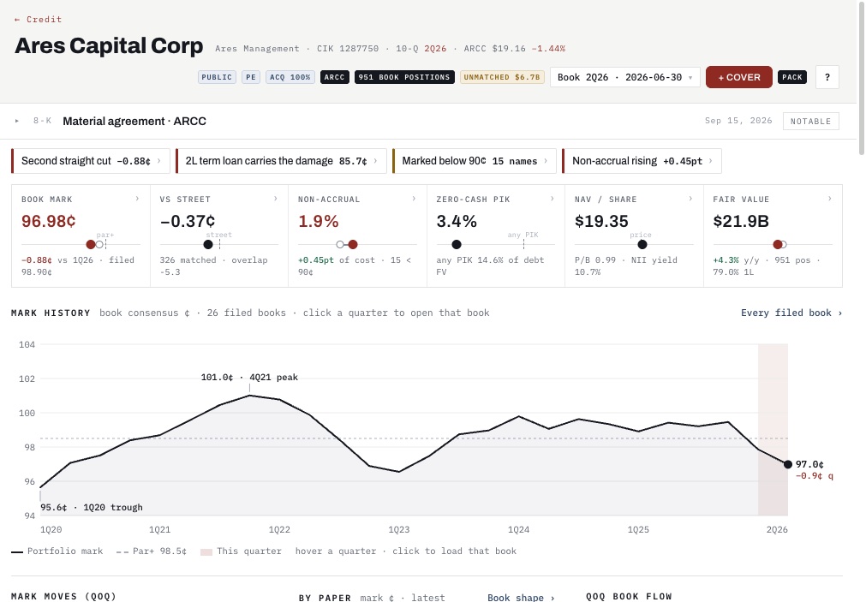This screenshot has height=602, width=866.
Task: Click the Portfolio mark legend entry
Action: tap(57, 551)
